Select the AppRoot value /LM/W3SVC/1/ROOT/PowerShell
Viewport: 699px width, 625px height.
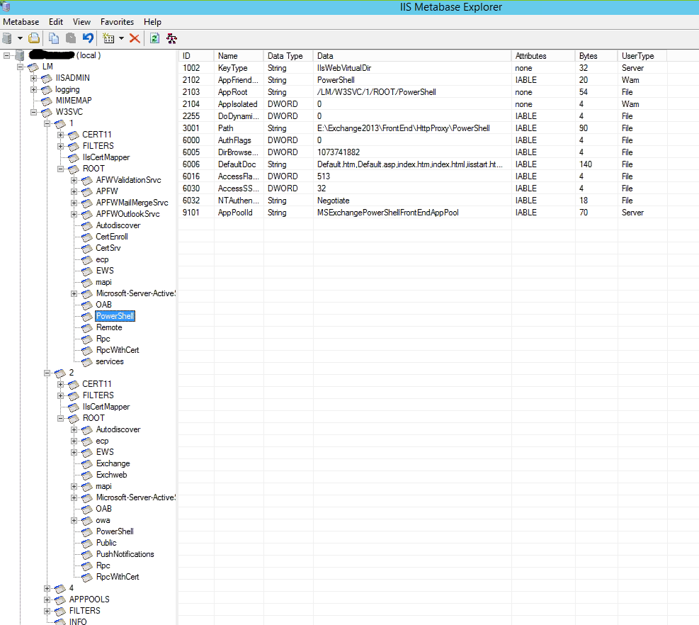pos(377,92)
